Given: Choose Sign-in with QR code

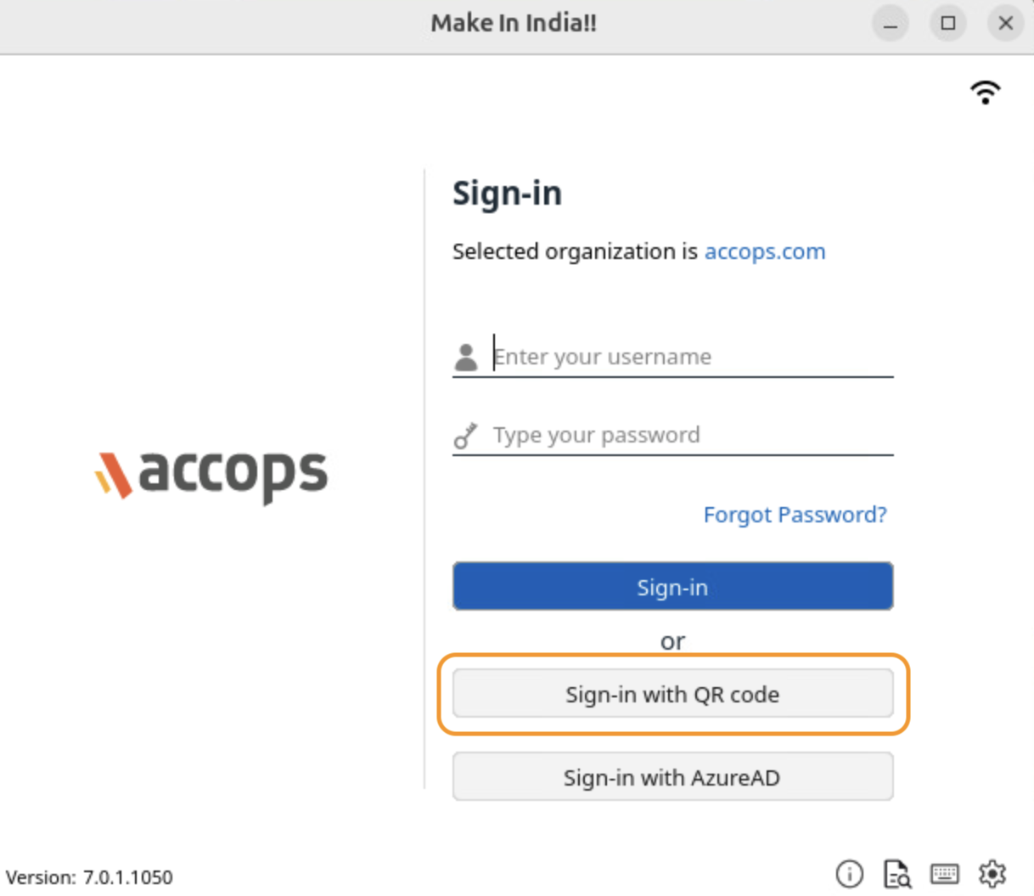Looking at the screenshot, I should [672, 694].
